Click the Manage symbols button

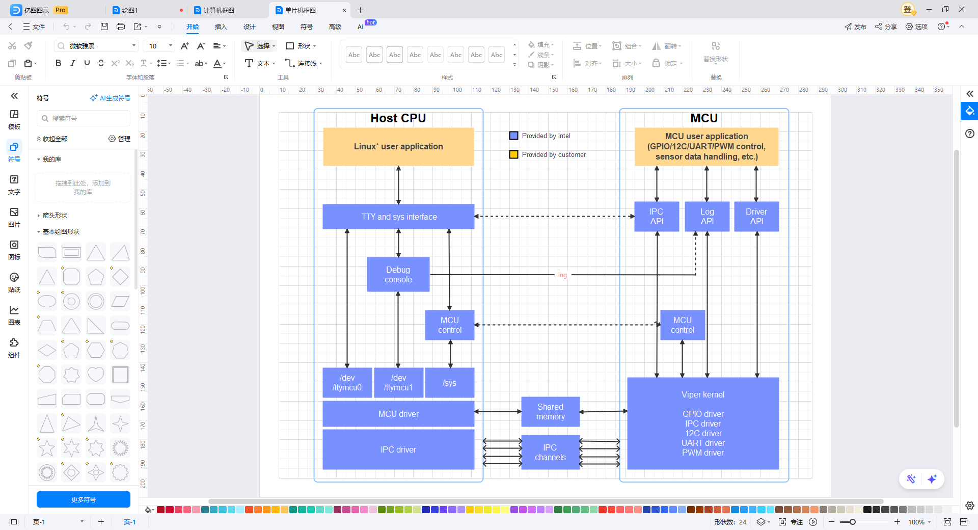[120, 139]
